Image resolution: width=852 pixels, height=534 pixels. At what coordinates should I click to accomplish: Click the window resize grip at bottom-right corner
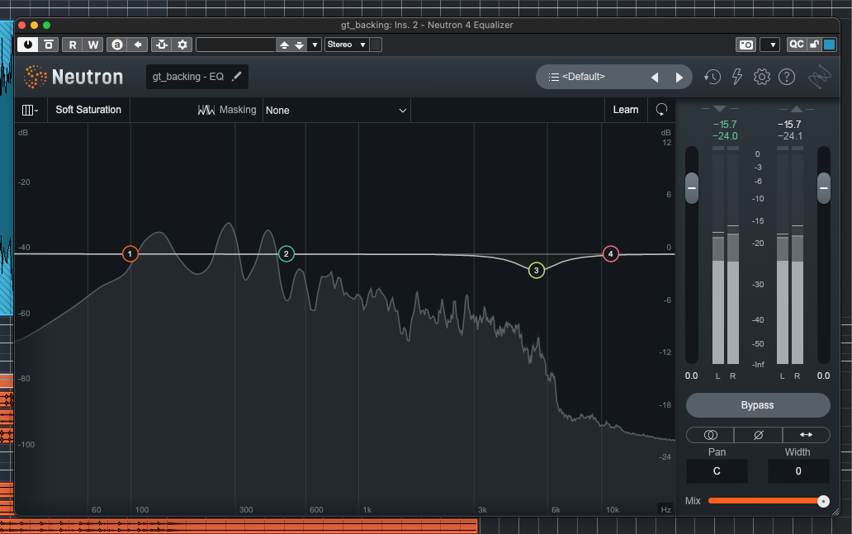click(835, 511)
